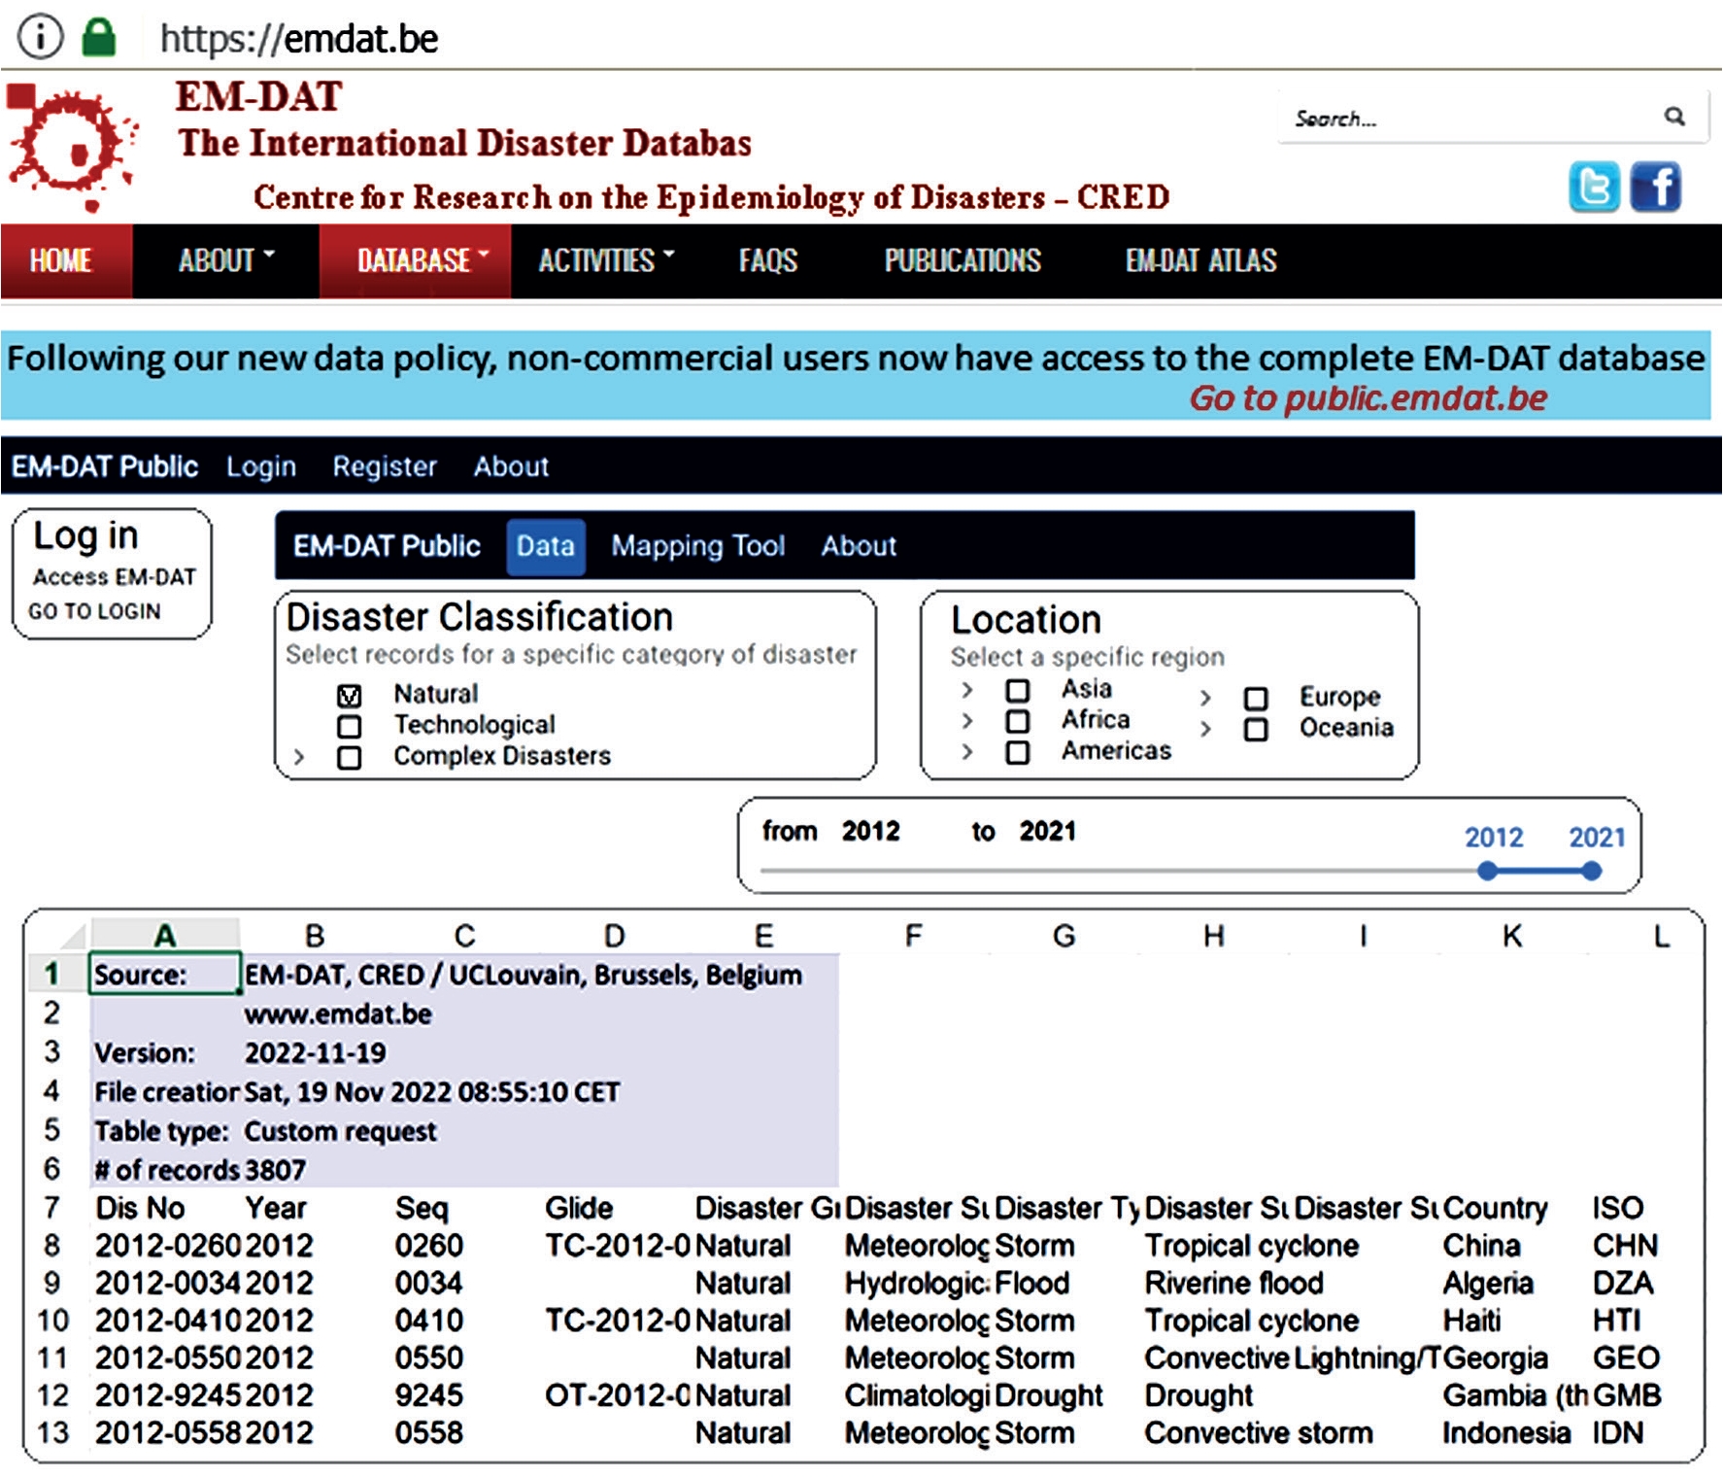Click the Twitter icon
The height and width of the screenshot is (1477, 1723).
1593,187
